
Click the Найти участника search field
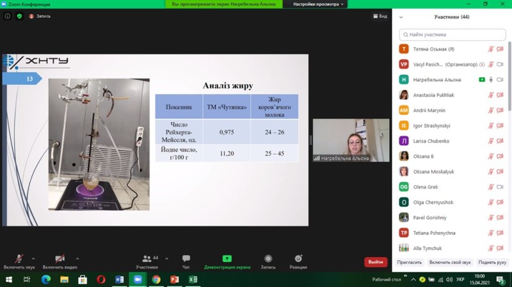(452, 35)
